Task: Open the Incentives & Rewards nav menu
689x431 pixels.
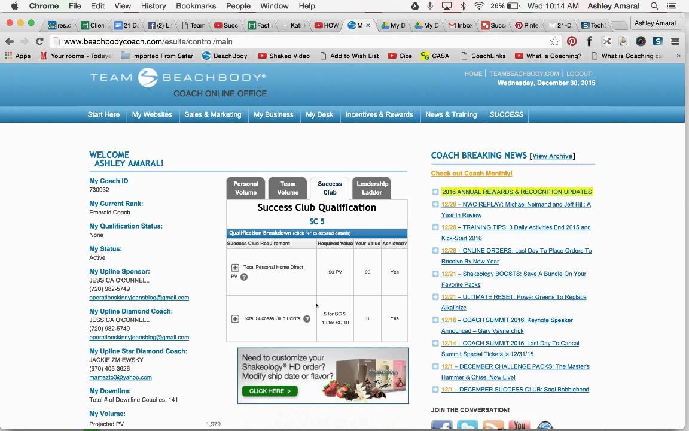Action: (379, 114)
